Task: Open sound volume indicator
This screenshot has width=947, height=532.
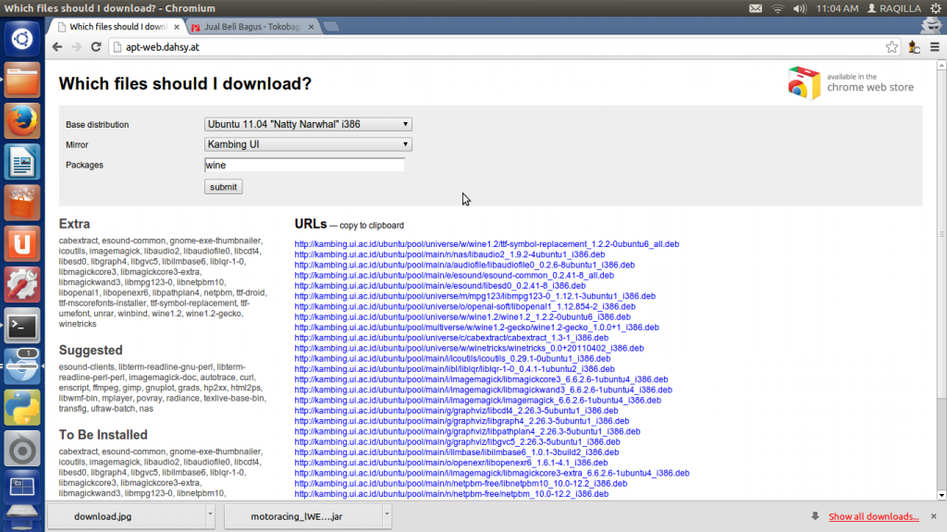Action: (800, 8)
